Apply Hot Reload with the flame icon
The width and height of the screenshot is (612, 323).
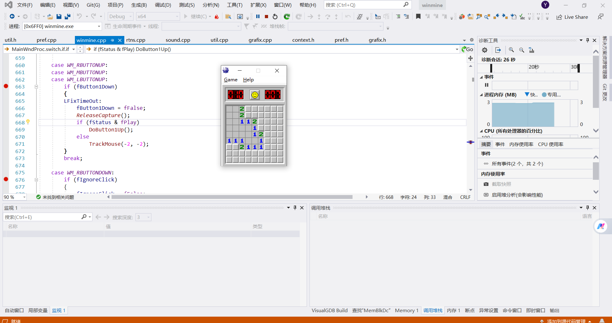(x=216, y=16)
